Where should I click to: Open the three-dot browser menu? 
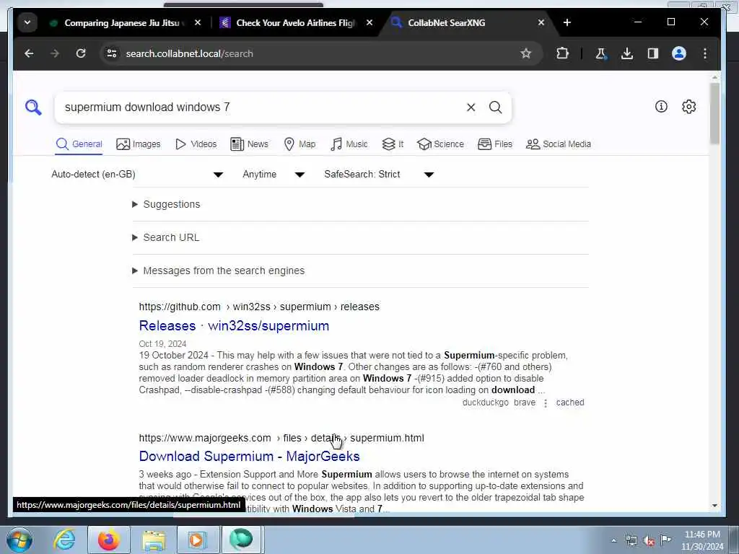(x=704, y=53)
